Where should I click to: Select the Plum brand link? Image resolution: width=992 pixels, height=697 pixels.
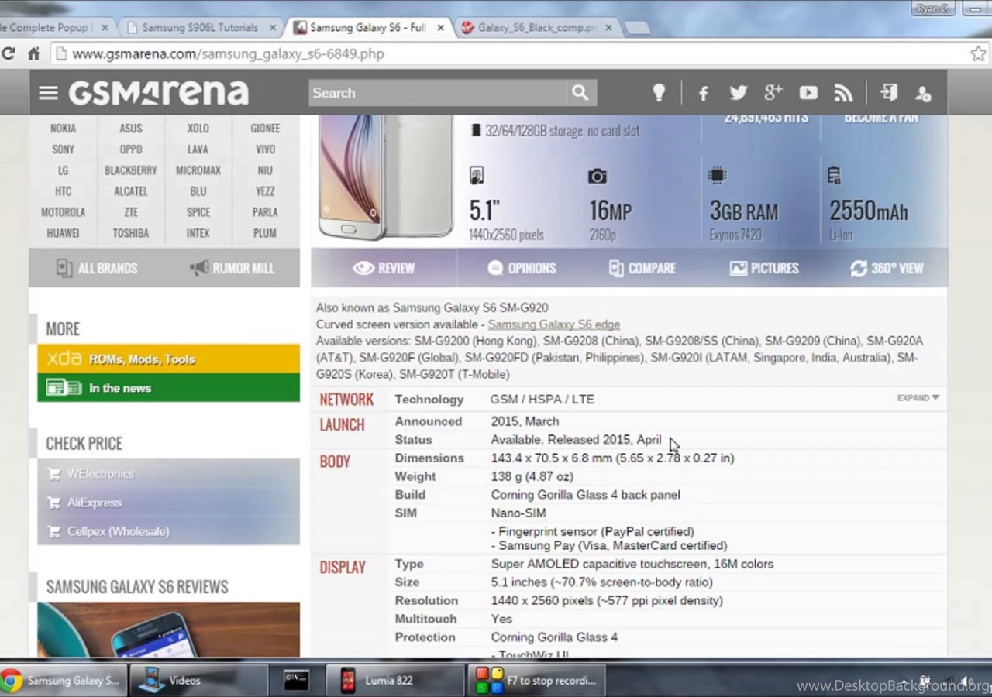[265, 233]
